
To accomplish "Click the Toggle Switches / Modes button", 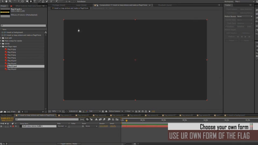I will (69, 144).
